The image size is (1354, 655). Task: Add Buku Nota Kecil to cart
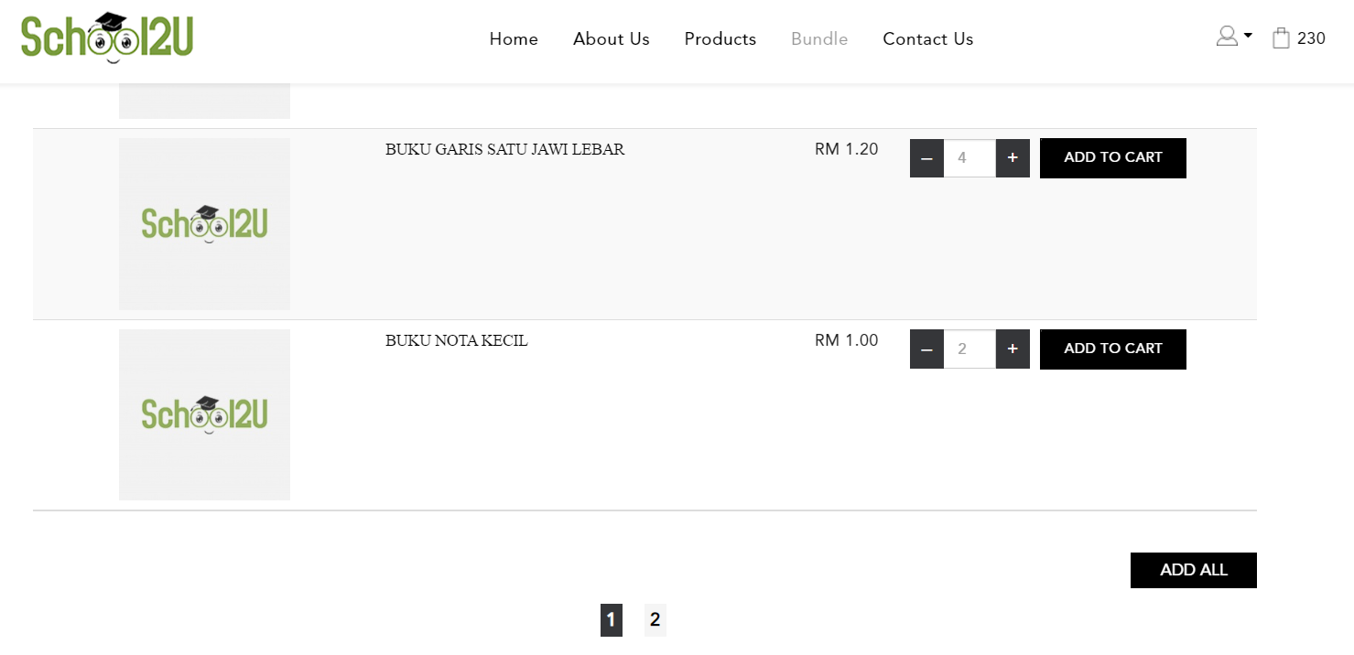[1112, 349]
